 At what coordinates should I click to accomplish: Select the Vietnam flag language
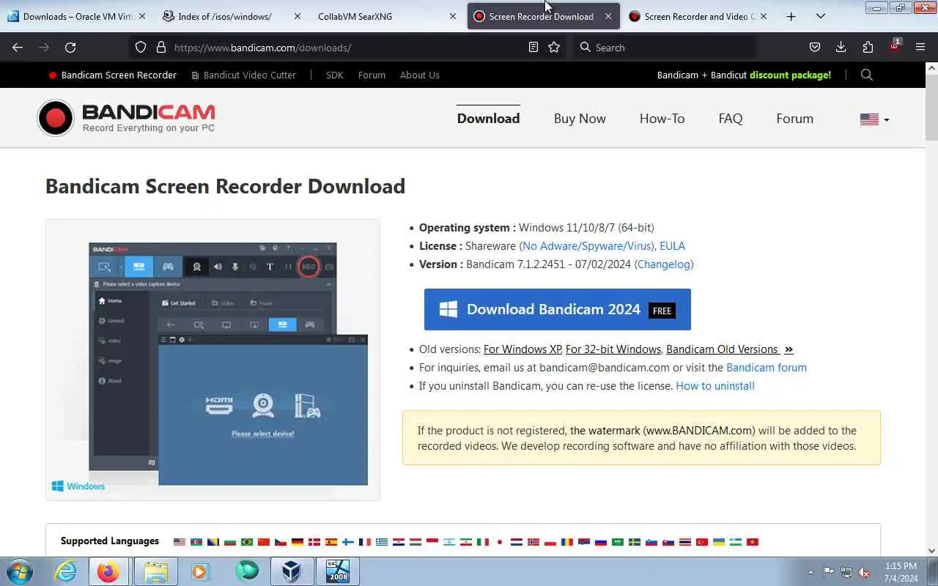[752, 542]
